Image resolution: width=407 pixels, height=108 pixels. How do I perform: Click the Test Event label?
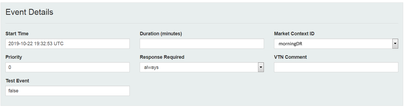click(17, 81)
